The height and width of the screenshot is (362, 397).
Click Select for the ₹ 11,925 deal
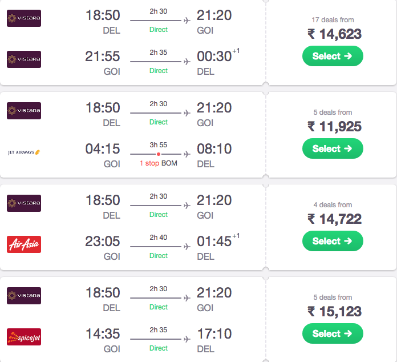(333, 148)
